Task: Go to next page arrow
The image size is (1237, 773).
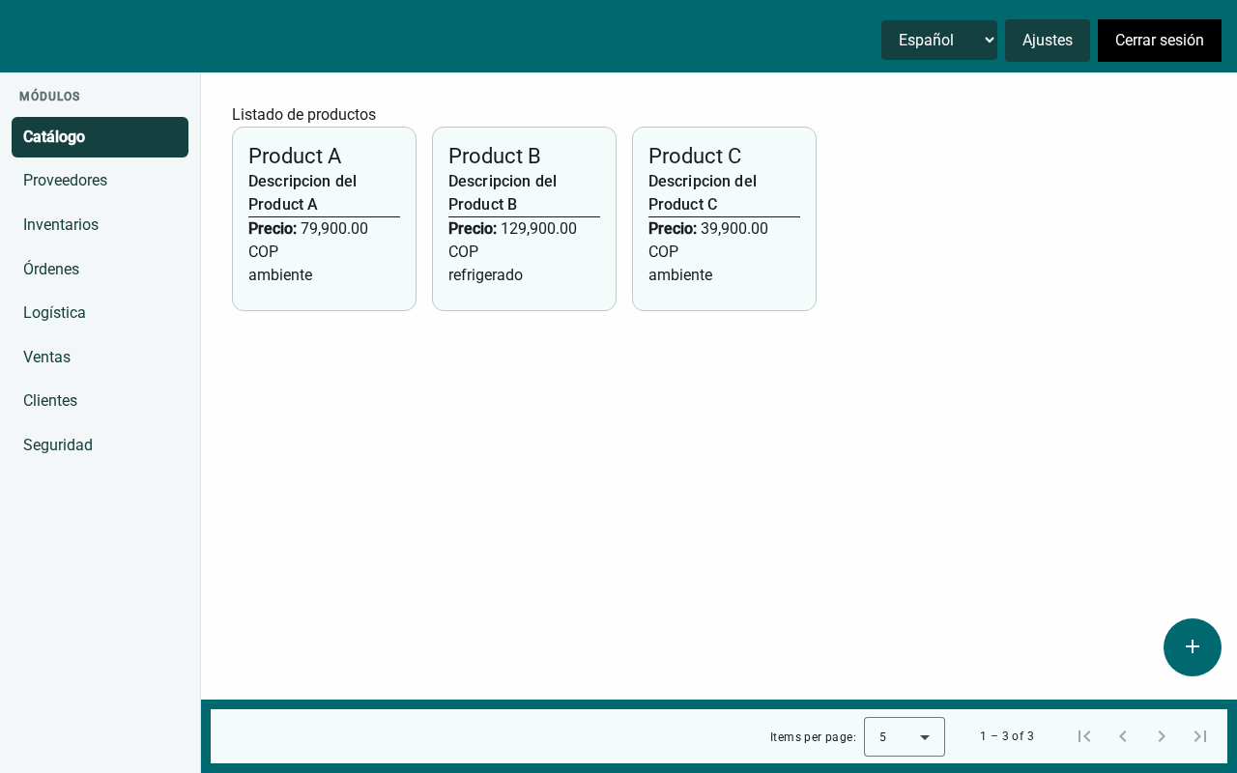Action: click(1162, 736)
